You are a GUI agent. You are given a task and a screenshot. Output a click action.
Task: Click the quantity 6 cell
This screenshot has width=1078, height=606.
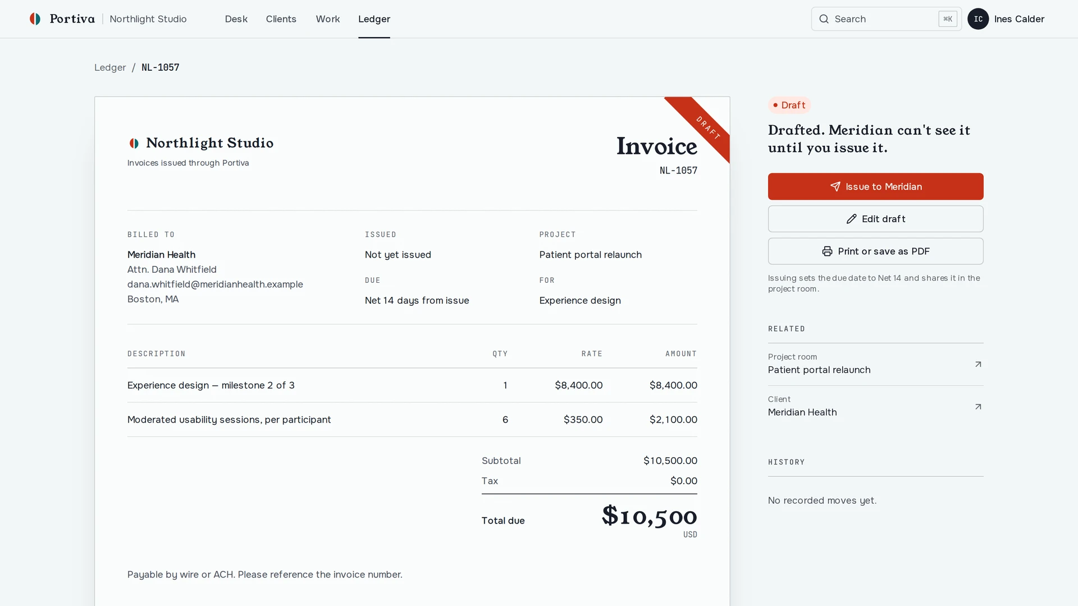pos(505,419)
